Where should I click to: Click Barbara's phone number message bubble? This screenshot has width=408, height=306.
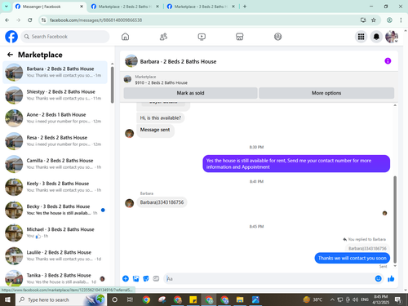(162, 202)
